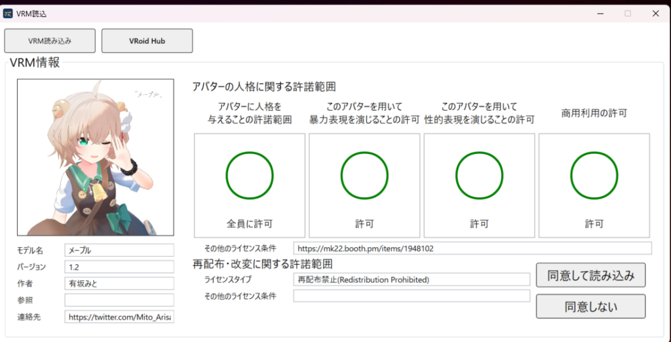Image resolution: width=671 pixels, height=342 pixels.
Task: Click 同意しない to decline
Action: tap(590, 307)
